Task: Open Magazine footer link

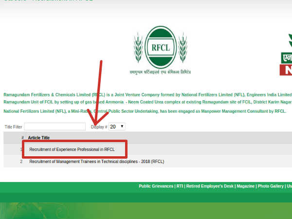Action: coord(245,186)
